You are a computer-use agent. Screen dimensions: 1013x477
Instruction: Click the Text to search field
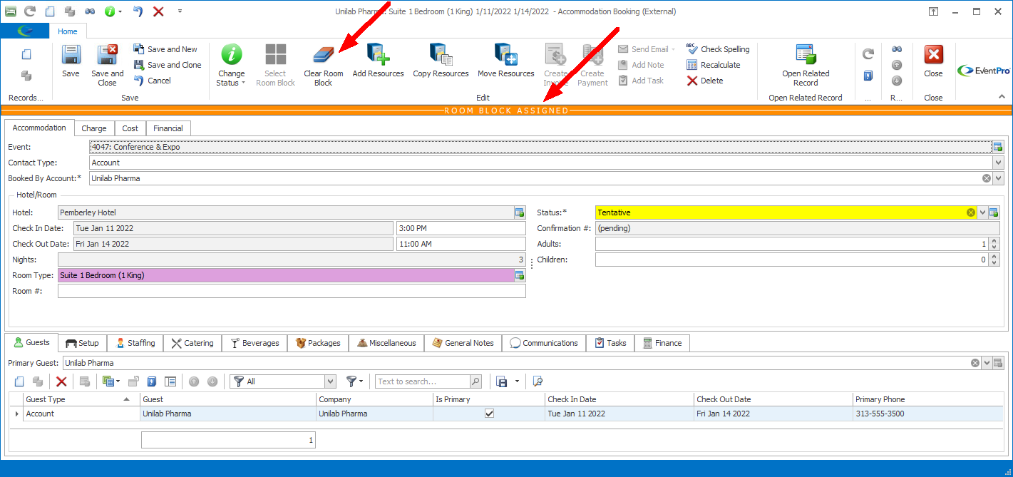tap(423, 381)
